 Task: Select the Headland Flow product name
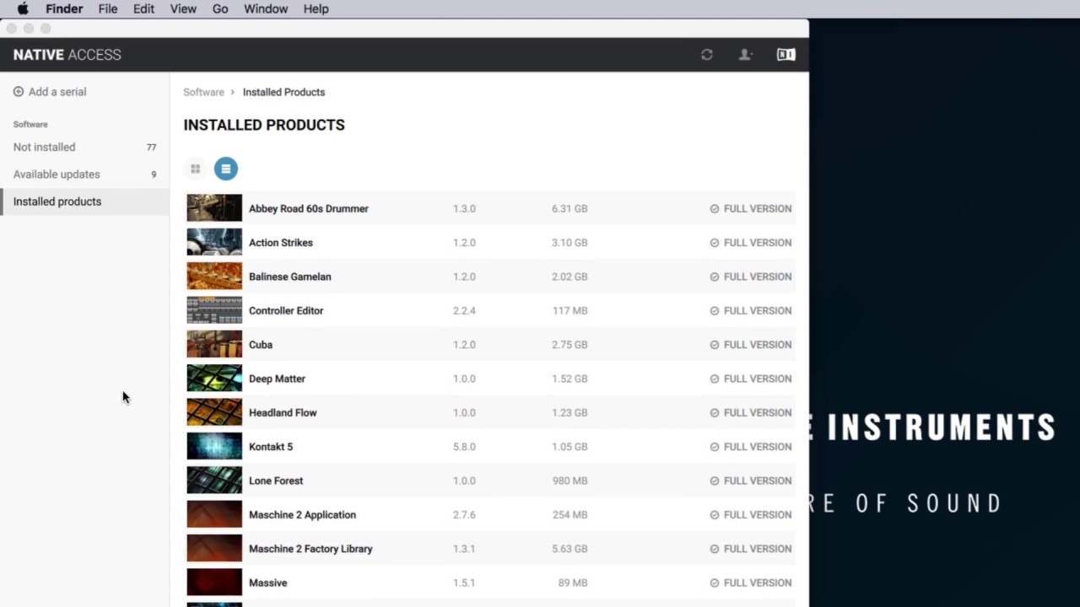[x=283, y=412]
